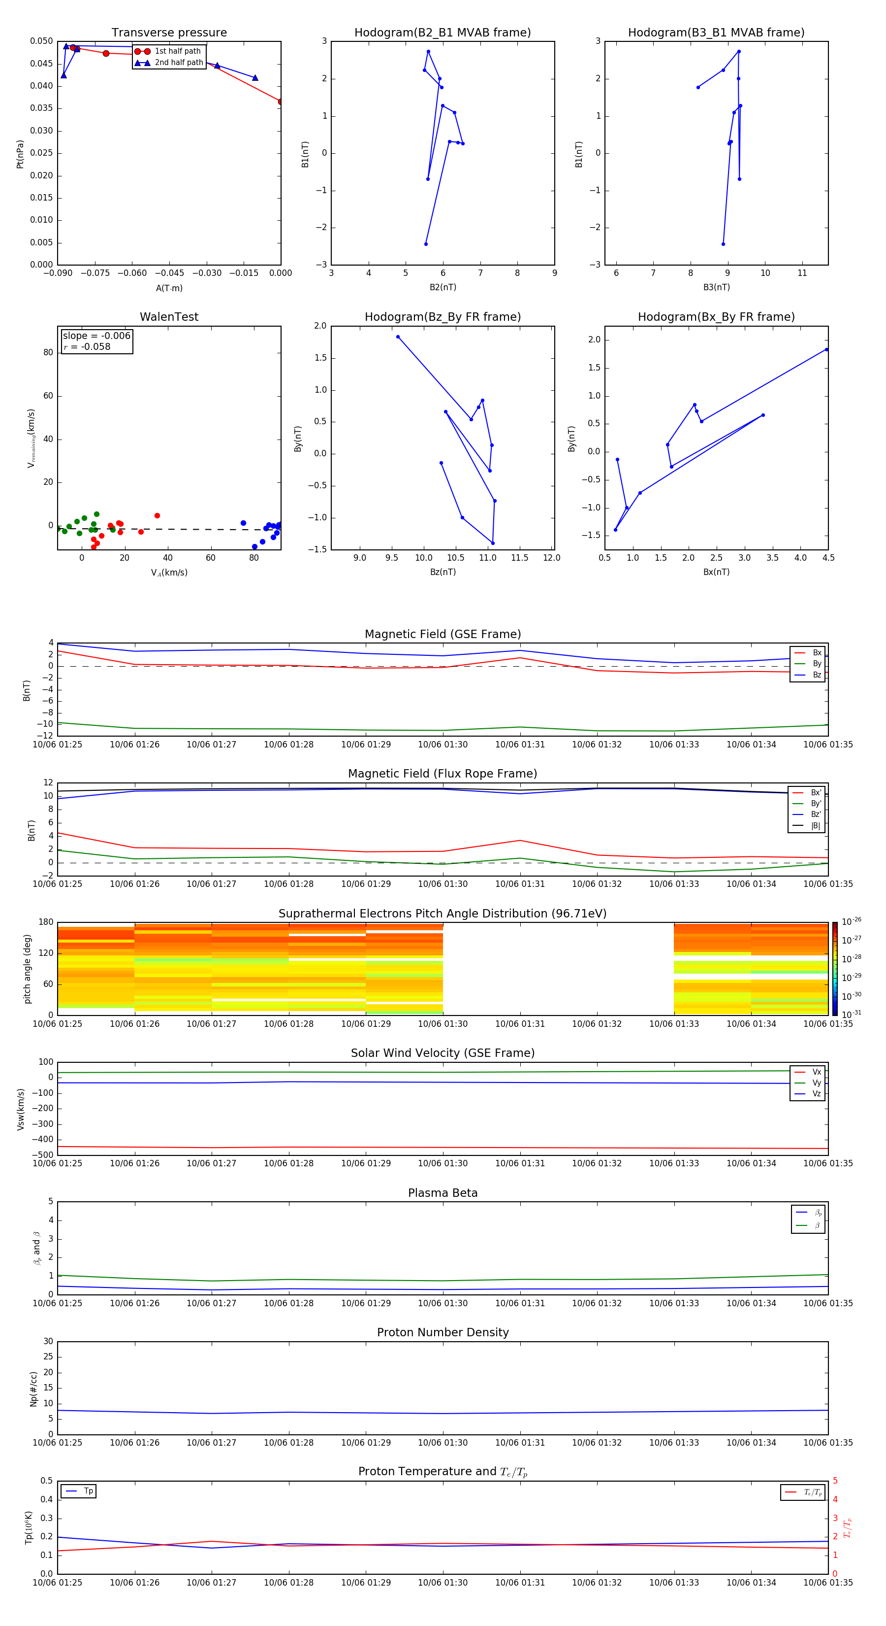Click the 'Transverse pressure' plot title

click(169, 33)
